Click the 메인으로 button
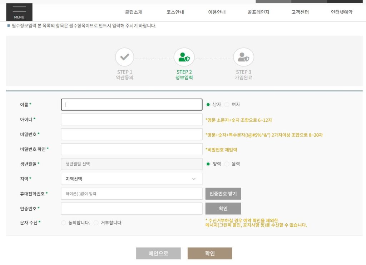The image size is (366, 265). [158, 253]
